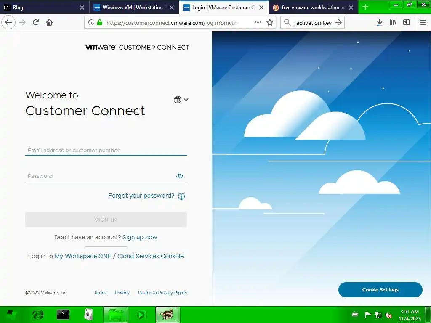The height and width of the screenshot is (323, 431).
Task: Launch the solitaire cards taskbar icon
Action: tap(88, 315)
